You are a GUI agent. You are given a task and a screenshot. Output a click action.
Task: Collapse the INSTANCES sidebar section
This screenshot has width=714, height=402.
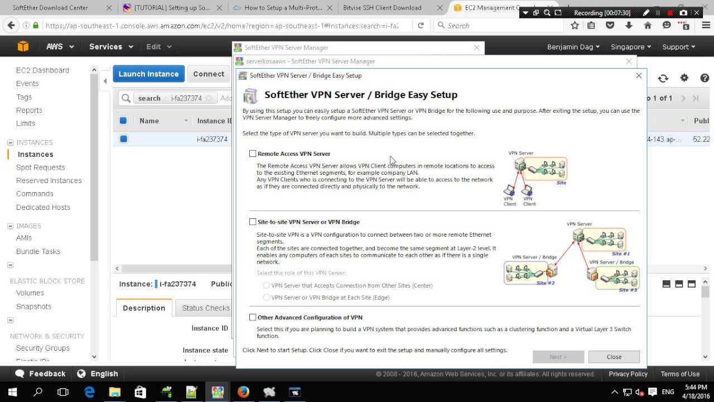point(11,142)
